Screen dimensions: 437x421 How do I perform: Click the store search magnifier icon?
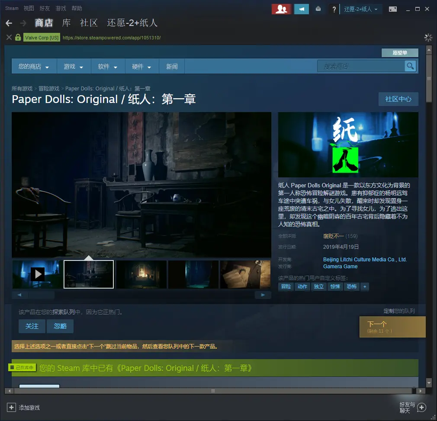(x=410, y=66)
